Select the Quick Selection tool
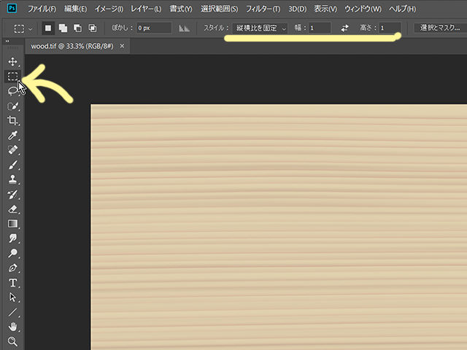The height and width of the screenshot is (350, 467). click(12, 106)
